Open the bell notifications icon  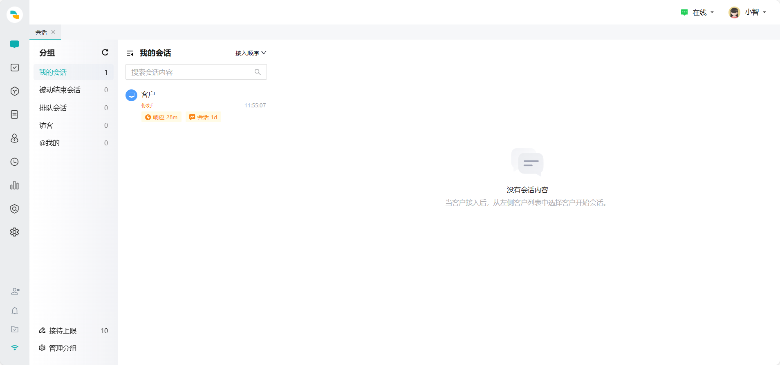(15, 311)
